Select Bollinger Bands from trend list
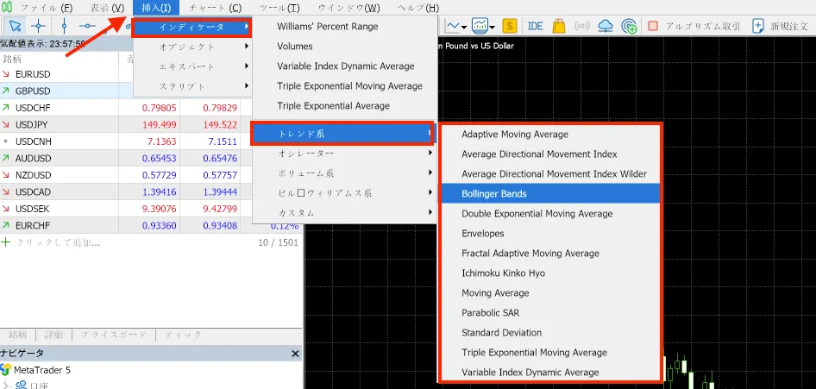 tap(494, 194)
